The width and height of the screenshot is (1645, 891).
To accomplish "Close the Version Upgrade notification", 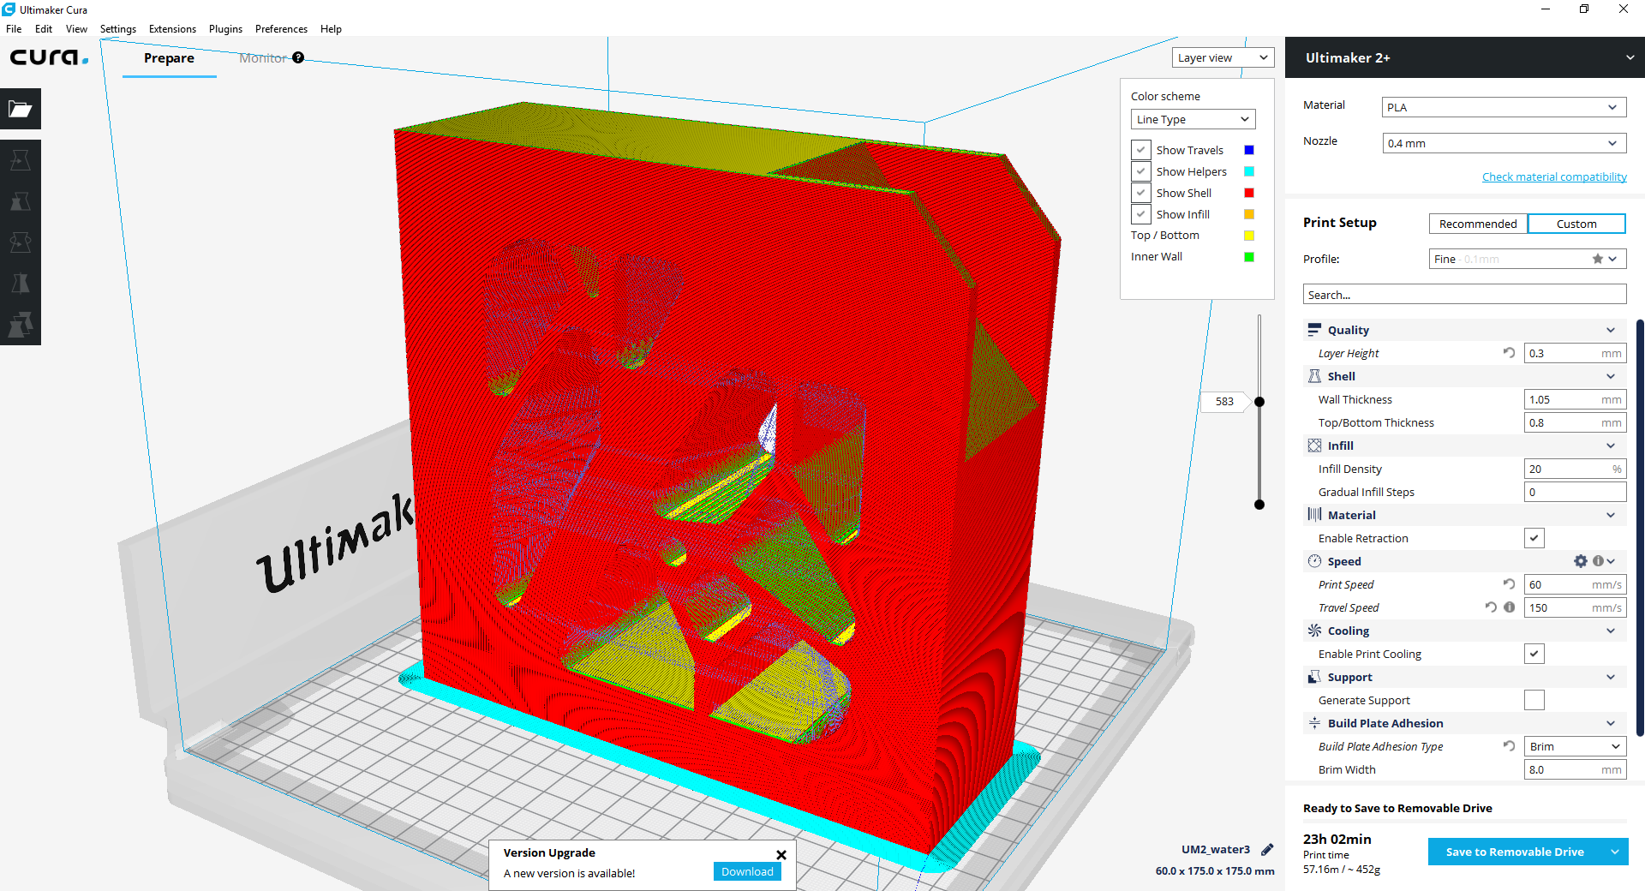I will coord(781,854).
